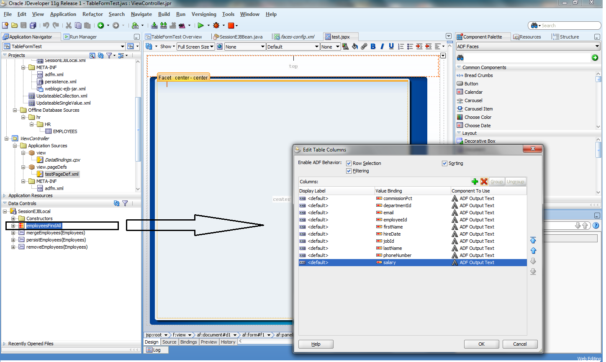Move column to top with arrow icon
This screenshot has height=362, width=606.
click(x=533, y=240)
